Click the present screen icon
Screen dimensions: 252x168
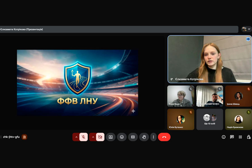[x=111, y=137]
